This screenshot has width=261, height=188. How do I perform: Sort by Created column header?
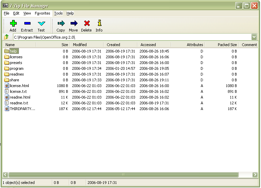point(121,45)
